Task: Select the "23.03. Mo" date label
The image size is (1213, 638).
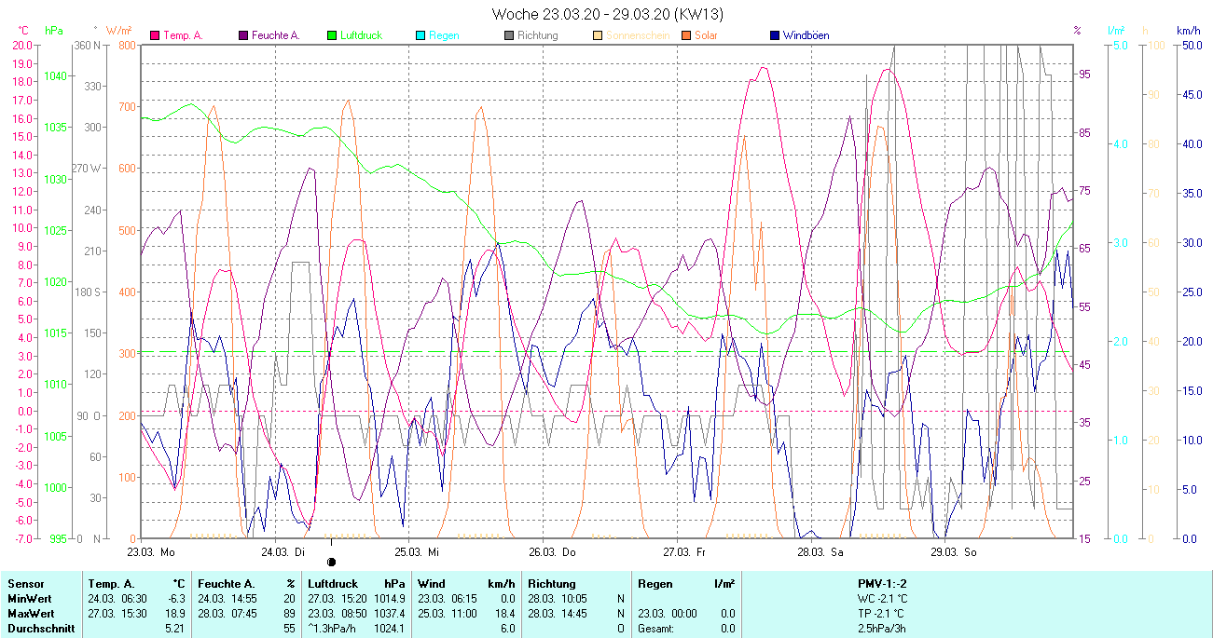Action: (150, 551)
